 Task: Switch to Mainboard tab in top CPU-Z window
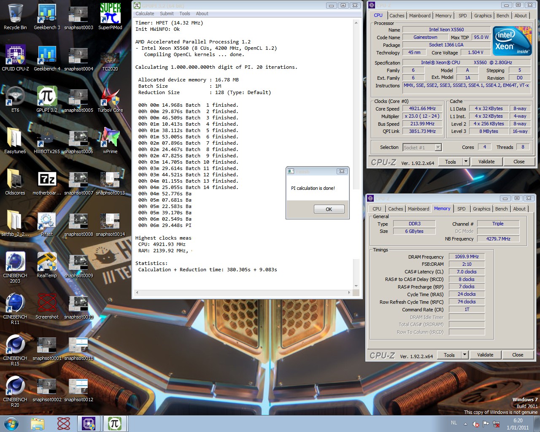point(420,16)
